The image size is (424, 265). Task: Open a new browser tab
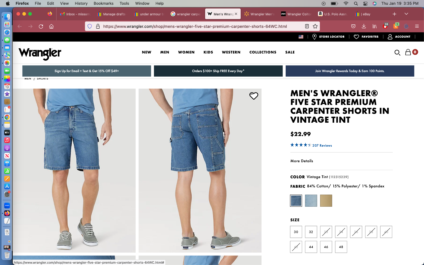394,14
